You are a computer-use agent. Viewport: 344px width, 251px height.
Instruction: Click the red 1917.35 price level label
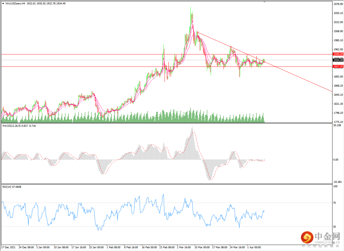338,67
